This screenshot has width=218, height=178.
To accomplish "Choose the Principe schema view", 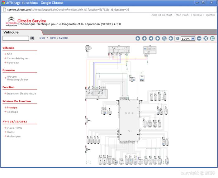I will click(x=12, y=108).
